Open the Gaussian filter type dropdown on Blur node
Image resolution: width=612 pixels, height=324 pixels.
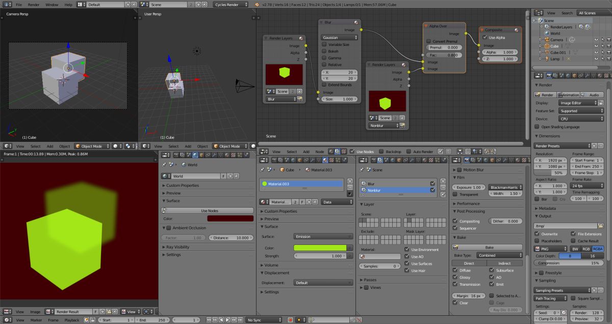click(x=339, y=37)
